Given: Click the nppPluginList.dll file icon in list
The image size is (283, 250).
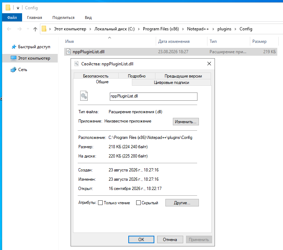Looking at the screenshot, I should click(68, 51).
